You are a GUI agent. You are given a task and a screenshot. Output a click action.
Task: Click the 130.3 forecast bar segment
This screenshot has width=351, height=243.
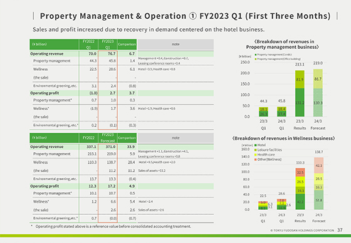pos(318,102)
